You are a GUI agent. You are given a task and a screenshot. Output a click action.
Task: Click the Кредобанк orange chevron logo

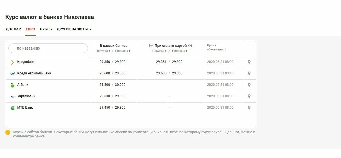click(13, 62)
